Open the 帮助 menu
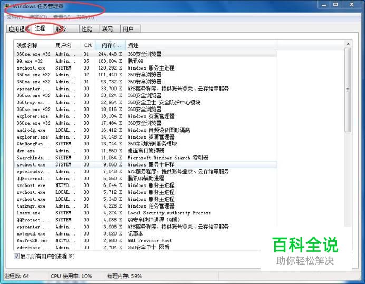This screenshot has height=284, width=365. [x=85, y=17]
